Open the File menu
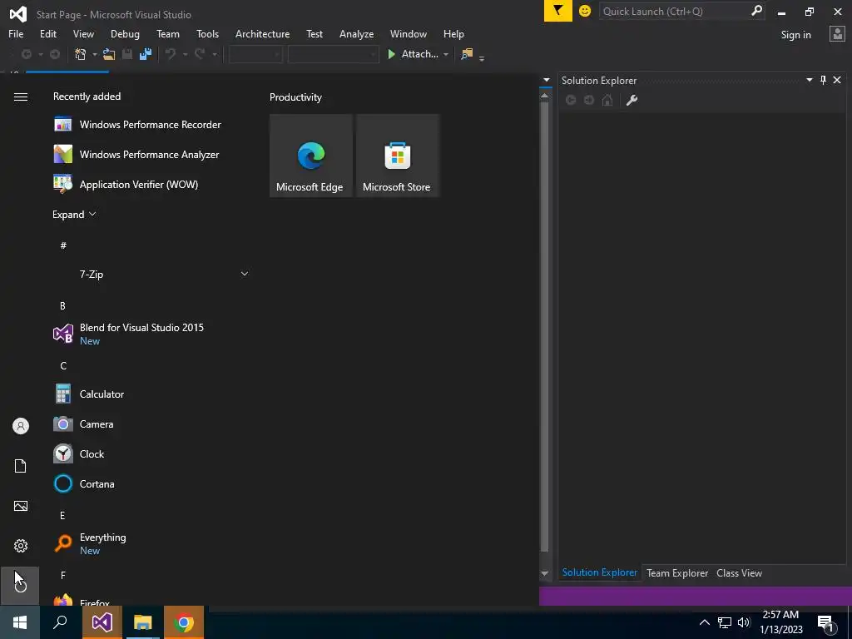Viewport: 852px width, 639px height. tap(16, 33)
